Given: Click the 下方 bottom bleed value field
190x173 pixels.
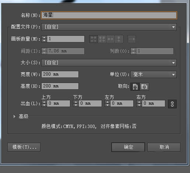Looking at the screenshot, I should point(90,103).
